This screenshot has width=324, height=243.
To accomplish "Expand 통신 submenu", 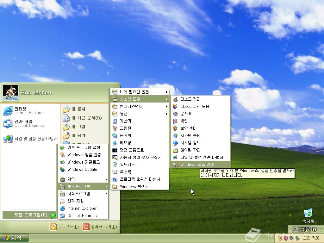I will (x=140, y=114).
